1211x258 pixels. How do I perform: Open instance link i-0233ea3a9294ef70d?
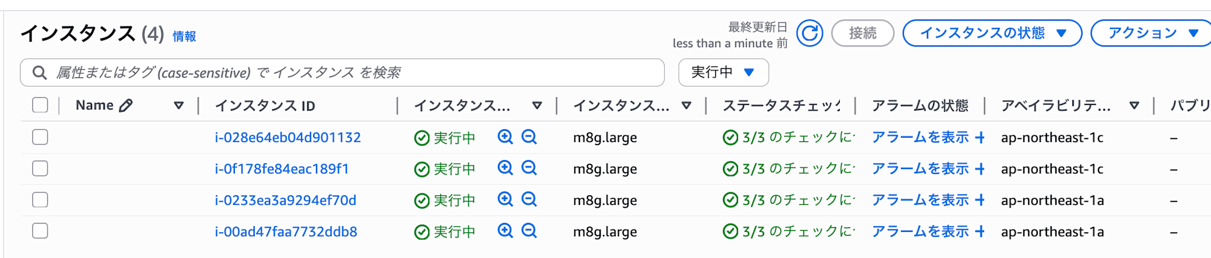[285, 201]
